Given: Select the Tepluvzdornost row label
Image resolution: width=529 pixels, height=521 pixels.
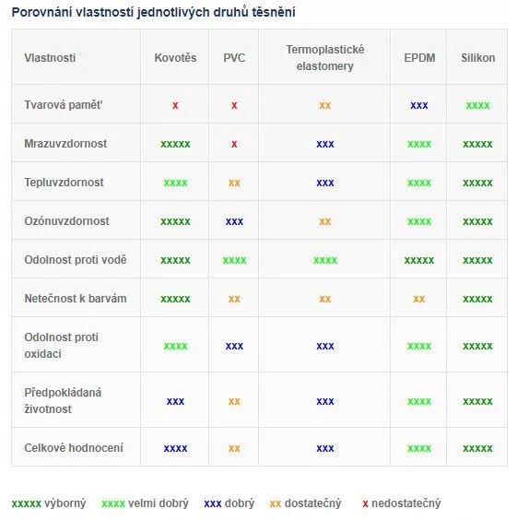Looking at the screenshot, I should pos(64,183).
